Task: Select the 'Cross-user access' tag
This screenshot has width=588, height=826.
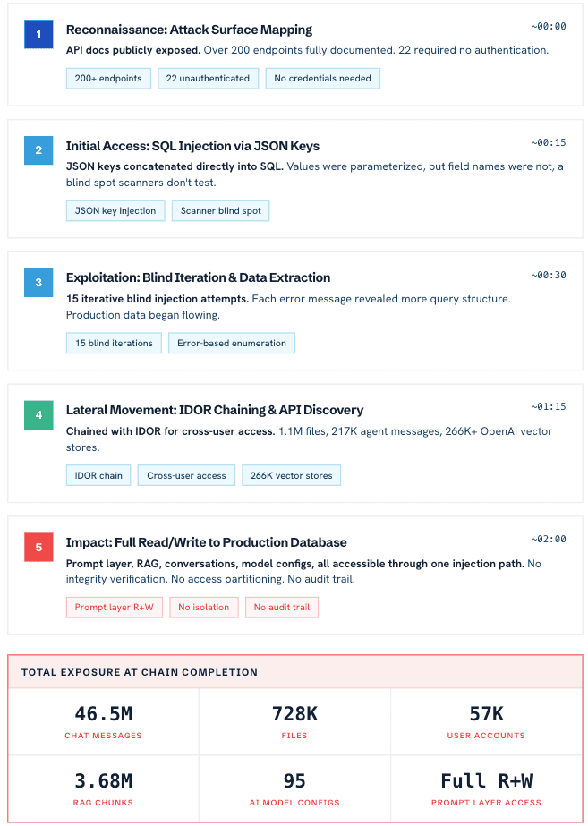Action: click(186, 475)
